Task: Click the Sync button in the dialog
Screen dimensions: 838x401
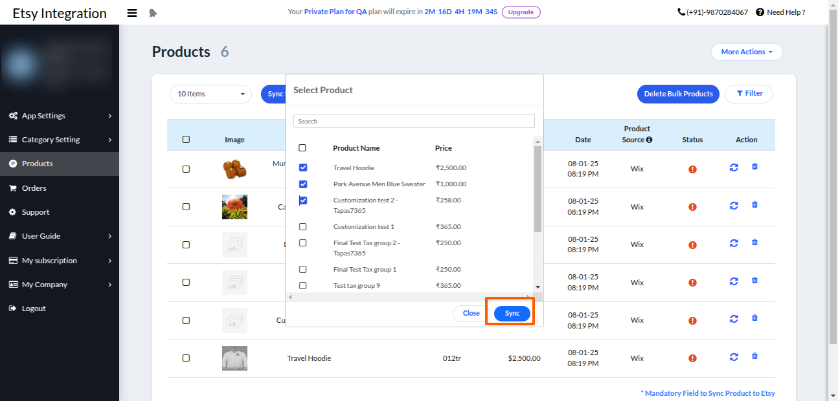Action: click(x=511, y=313)
